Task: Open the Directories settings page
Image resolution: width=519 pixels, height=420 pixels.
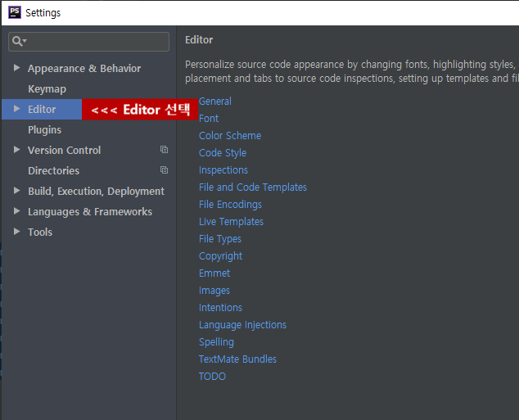Action: point(54,171)
